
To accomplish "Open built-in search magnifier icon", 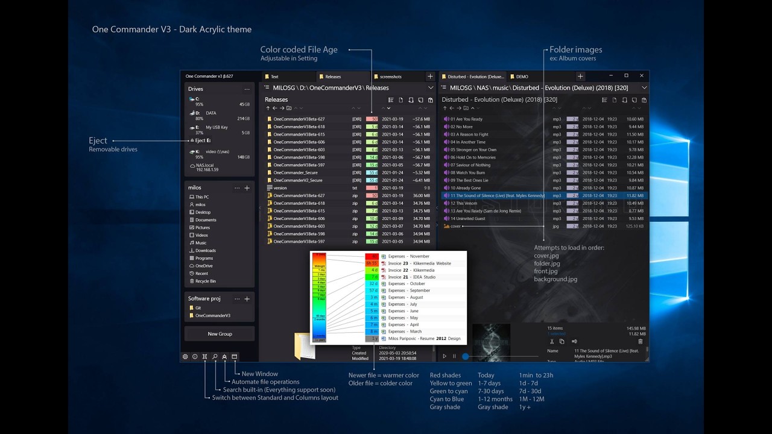I will coord(215,357).
